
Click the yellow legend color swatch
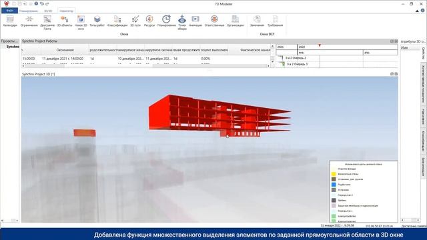[x=334, y=174]
